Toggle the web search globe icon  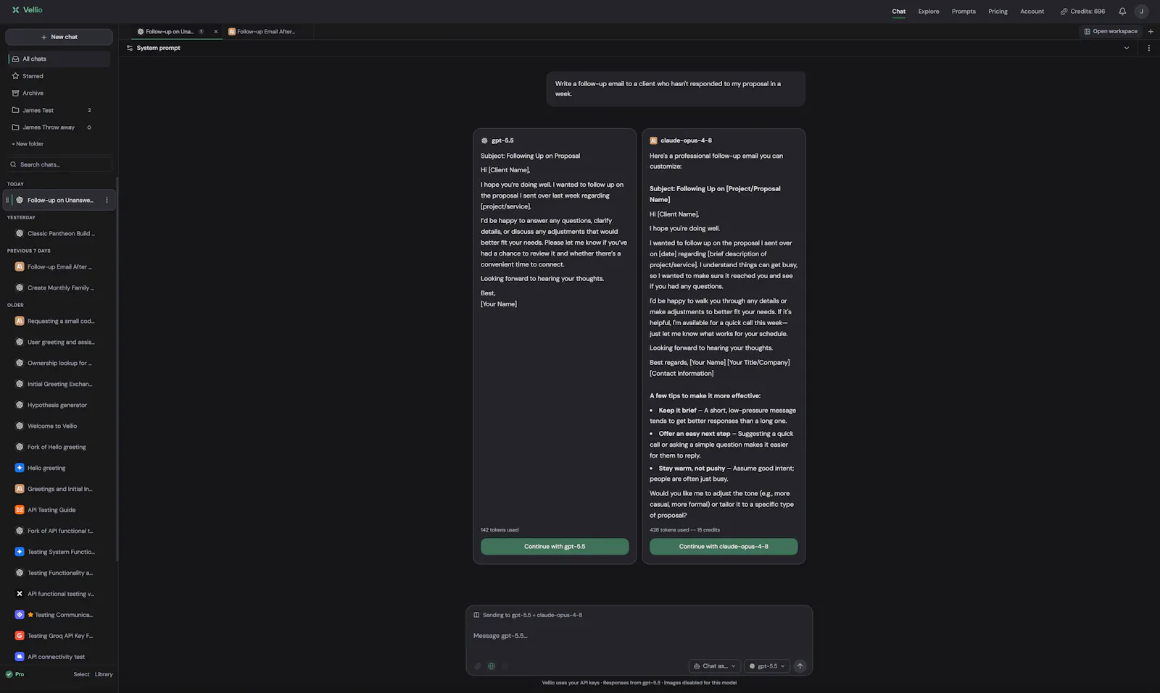pos(492,666)
